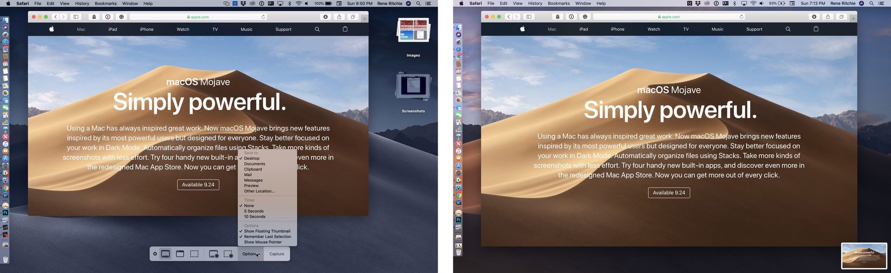Open the iPad link in left site navigation

click(113, 30)
